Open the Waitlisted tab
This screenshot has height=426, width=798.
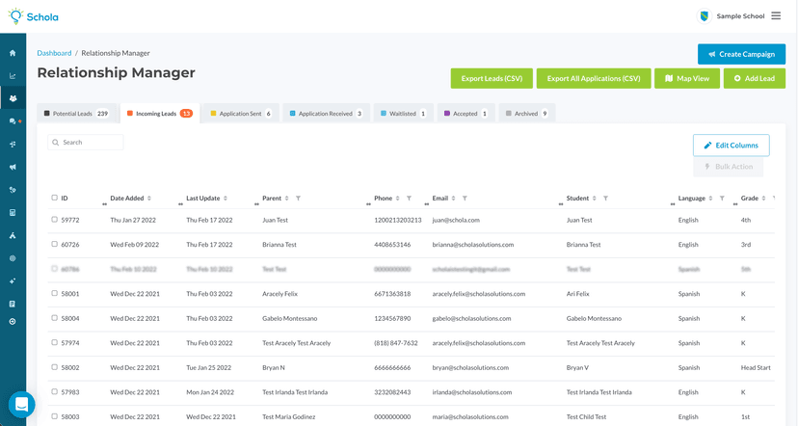pos(404,114)
